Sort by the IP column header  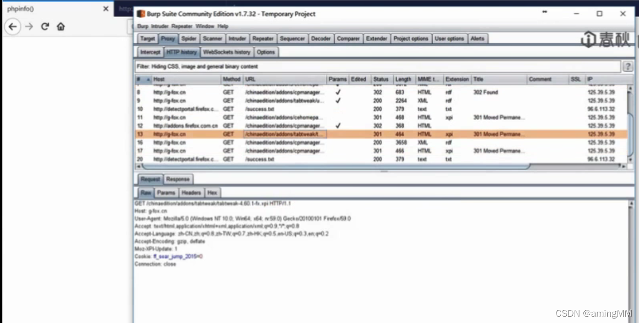pos(605,79)
